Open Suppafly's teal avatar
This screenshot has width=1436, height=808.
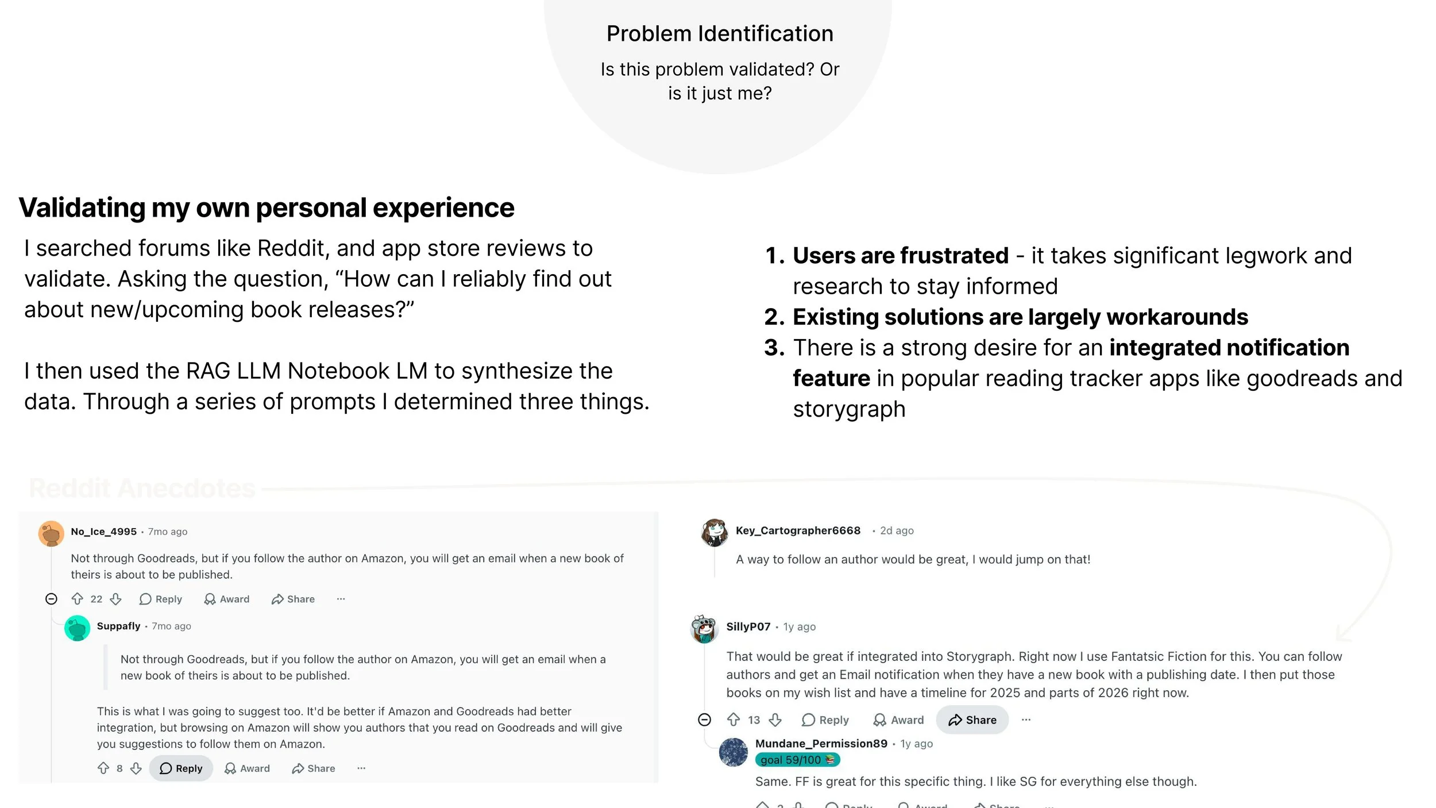[x=78, y=628]
